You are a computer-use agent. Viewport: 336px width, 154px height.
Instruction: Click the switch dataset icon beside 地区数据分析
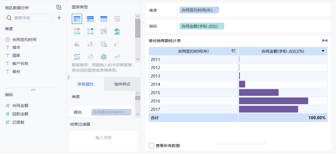(x=59, y=7)
